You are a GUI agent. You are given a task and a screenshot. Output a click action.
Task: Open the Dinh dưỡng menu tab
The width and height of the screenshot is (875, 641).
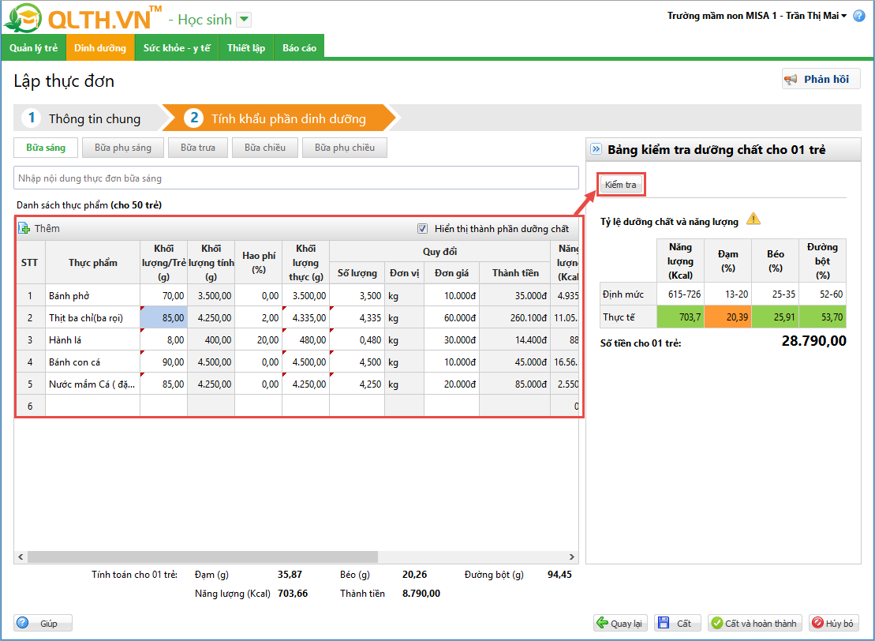100,48
